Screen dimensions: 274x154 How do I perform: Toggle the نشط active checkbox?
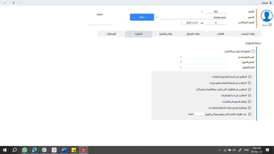coord(270,25)
